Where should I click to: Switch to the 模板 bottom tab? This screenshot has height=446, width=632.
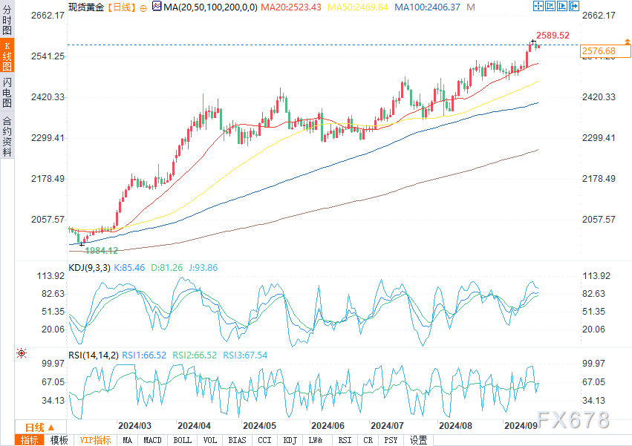tap(59, 440)
